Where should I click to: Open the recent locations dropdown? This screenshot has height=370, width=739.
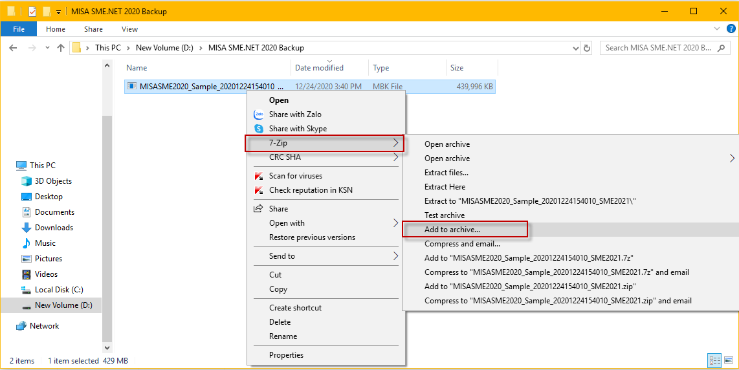coord(47,48)
